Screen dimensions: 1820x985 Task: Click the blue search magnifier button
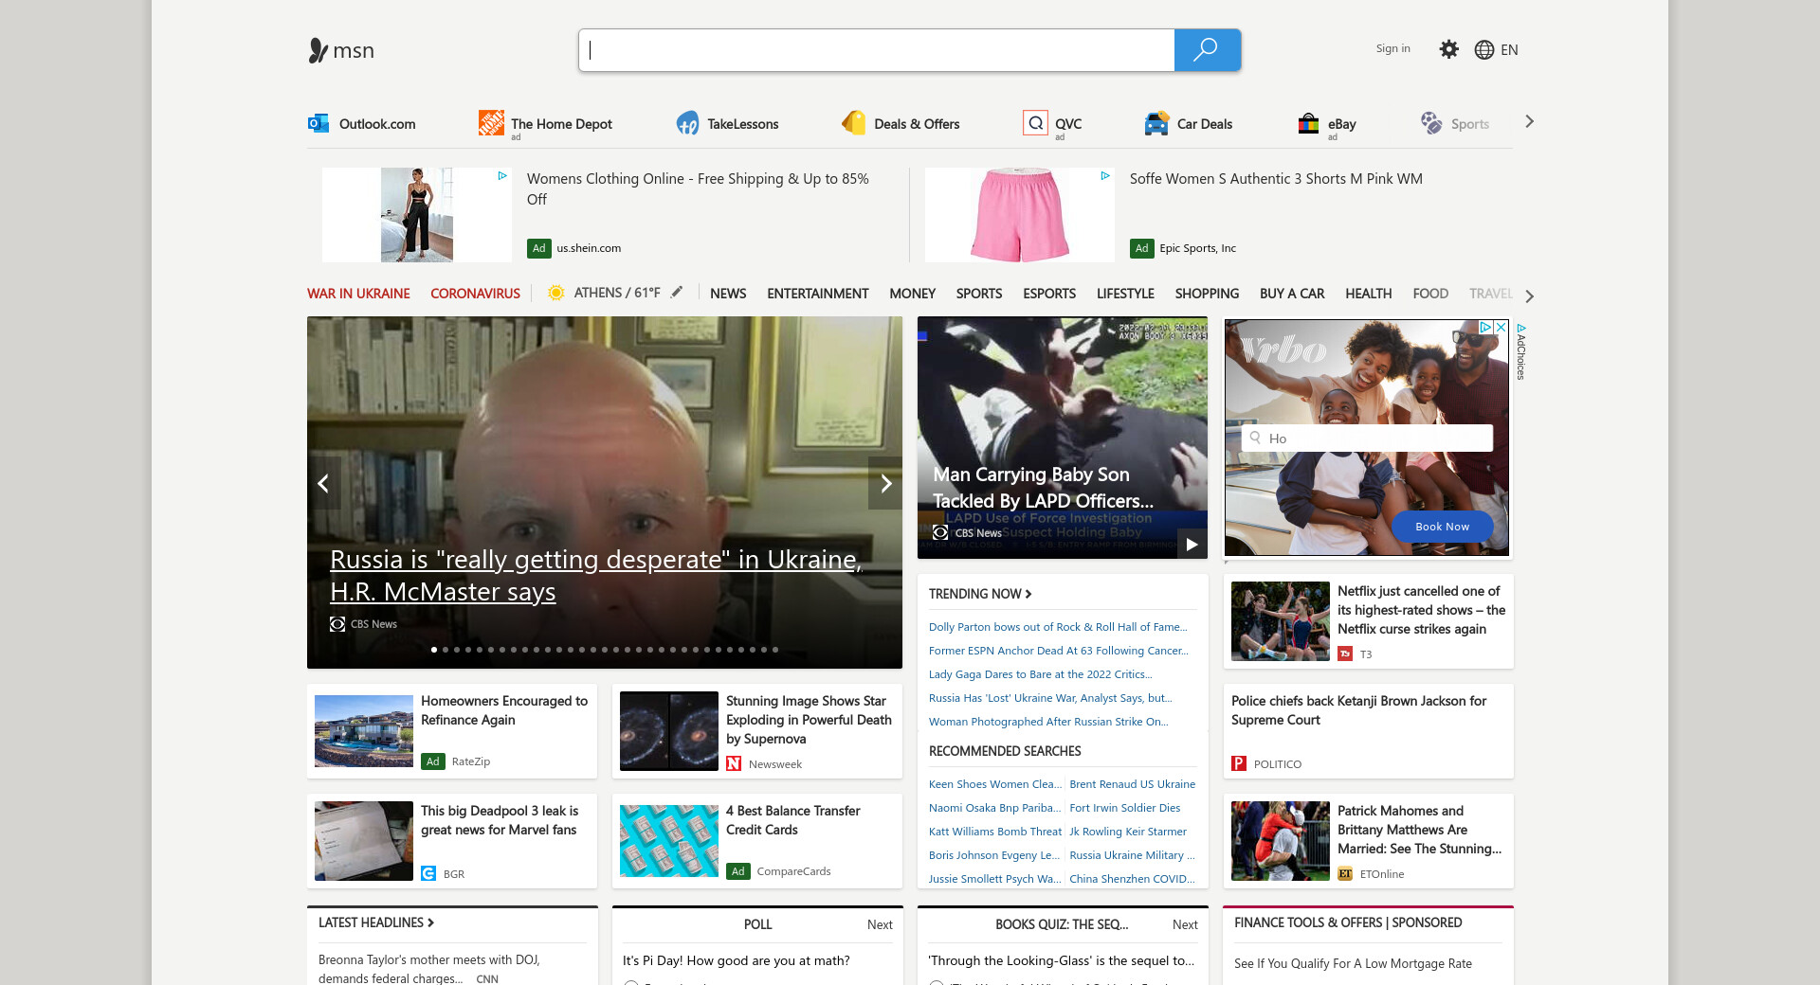click(x=1206, y=50)
